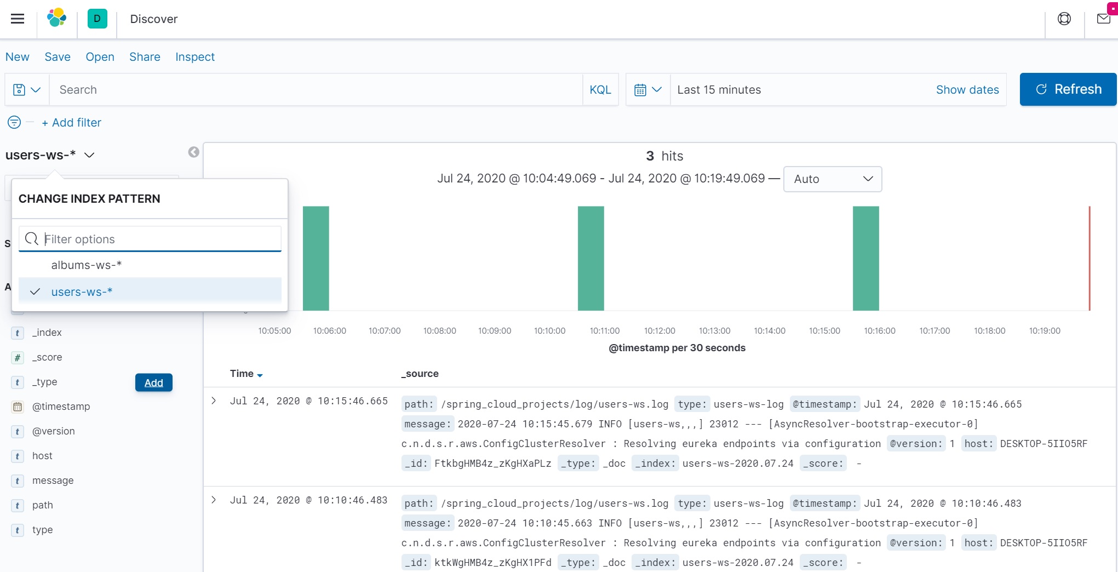Expand the 10:15:46.665 log row
Viewport: 1118px width, 572px height.
214,401
